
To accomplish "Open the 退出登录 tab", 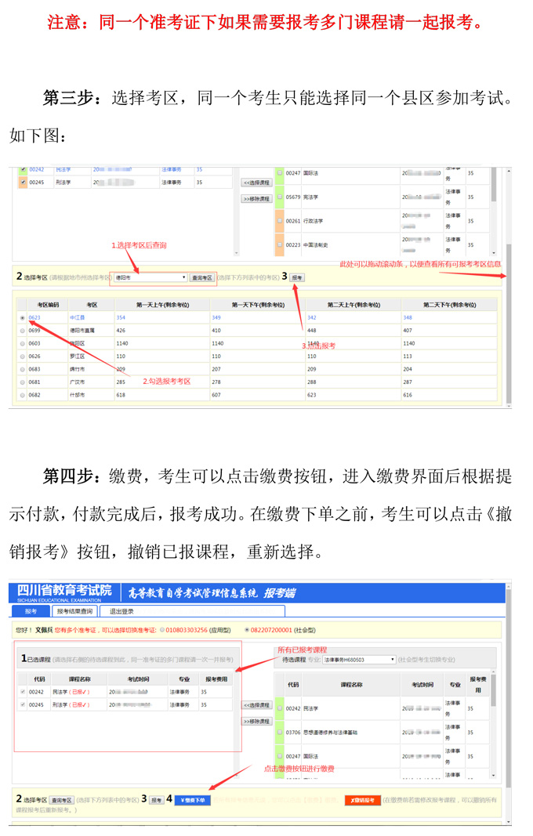I will click(121, 611).
